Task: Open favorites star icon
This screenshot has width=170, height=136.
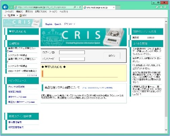Action: coord(161,7)
